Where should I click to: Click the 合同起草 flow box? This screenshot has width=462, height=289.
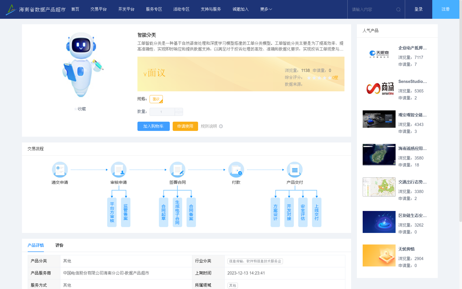click(x=163, y=212)
